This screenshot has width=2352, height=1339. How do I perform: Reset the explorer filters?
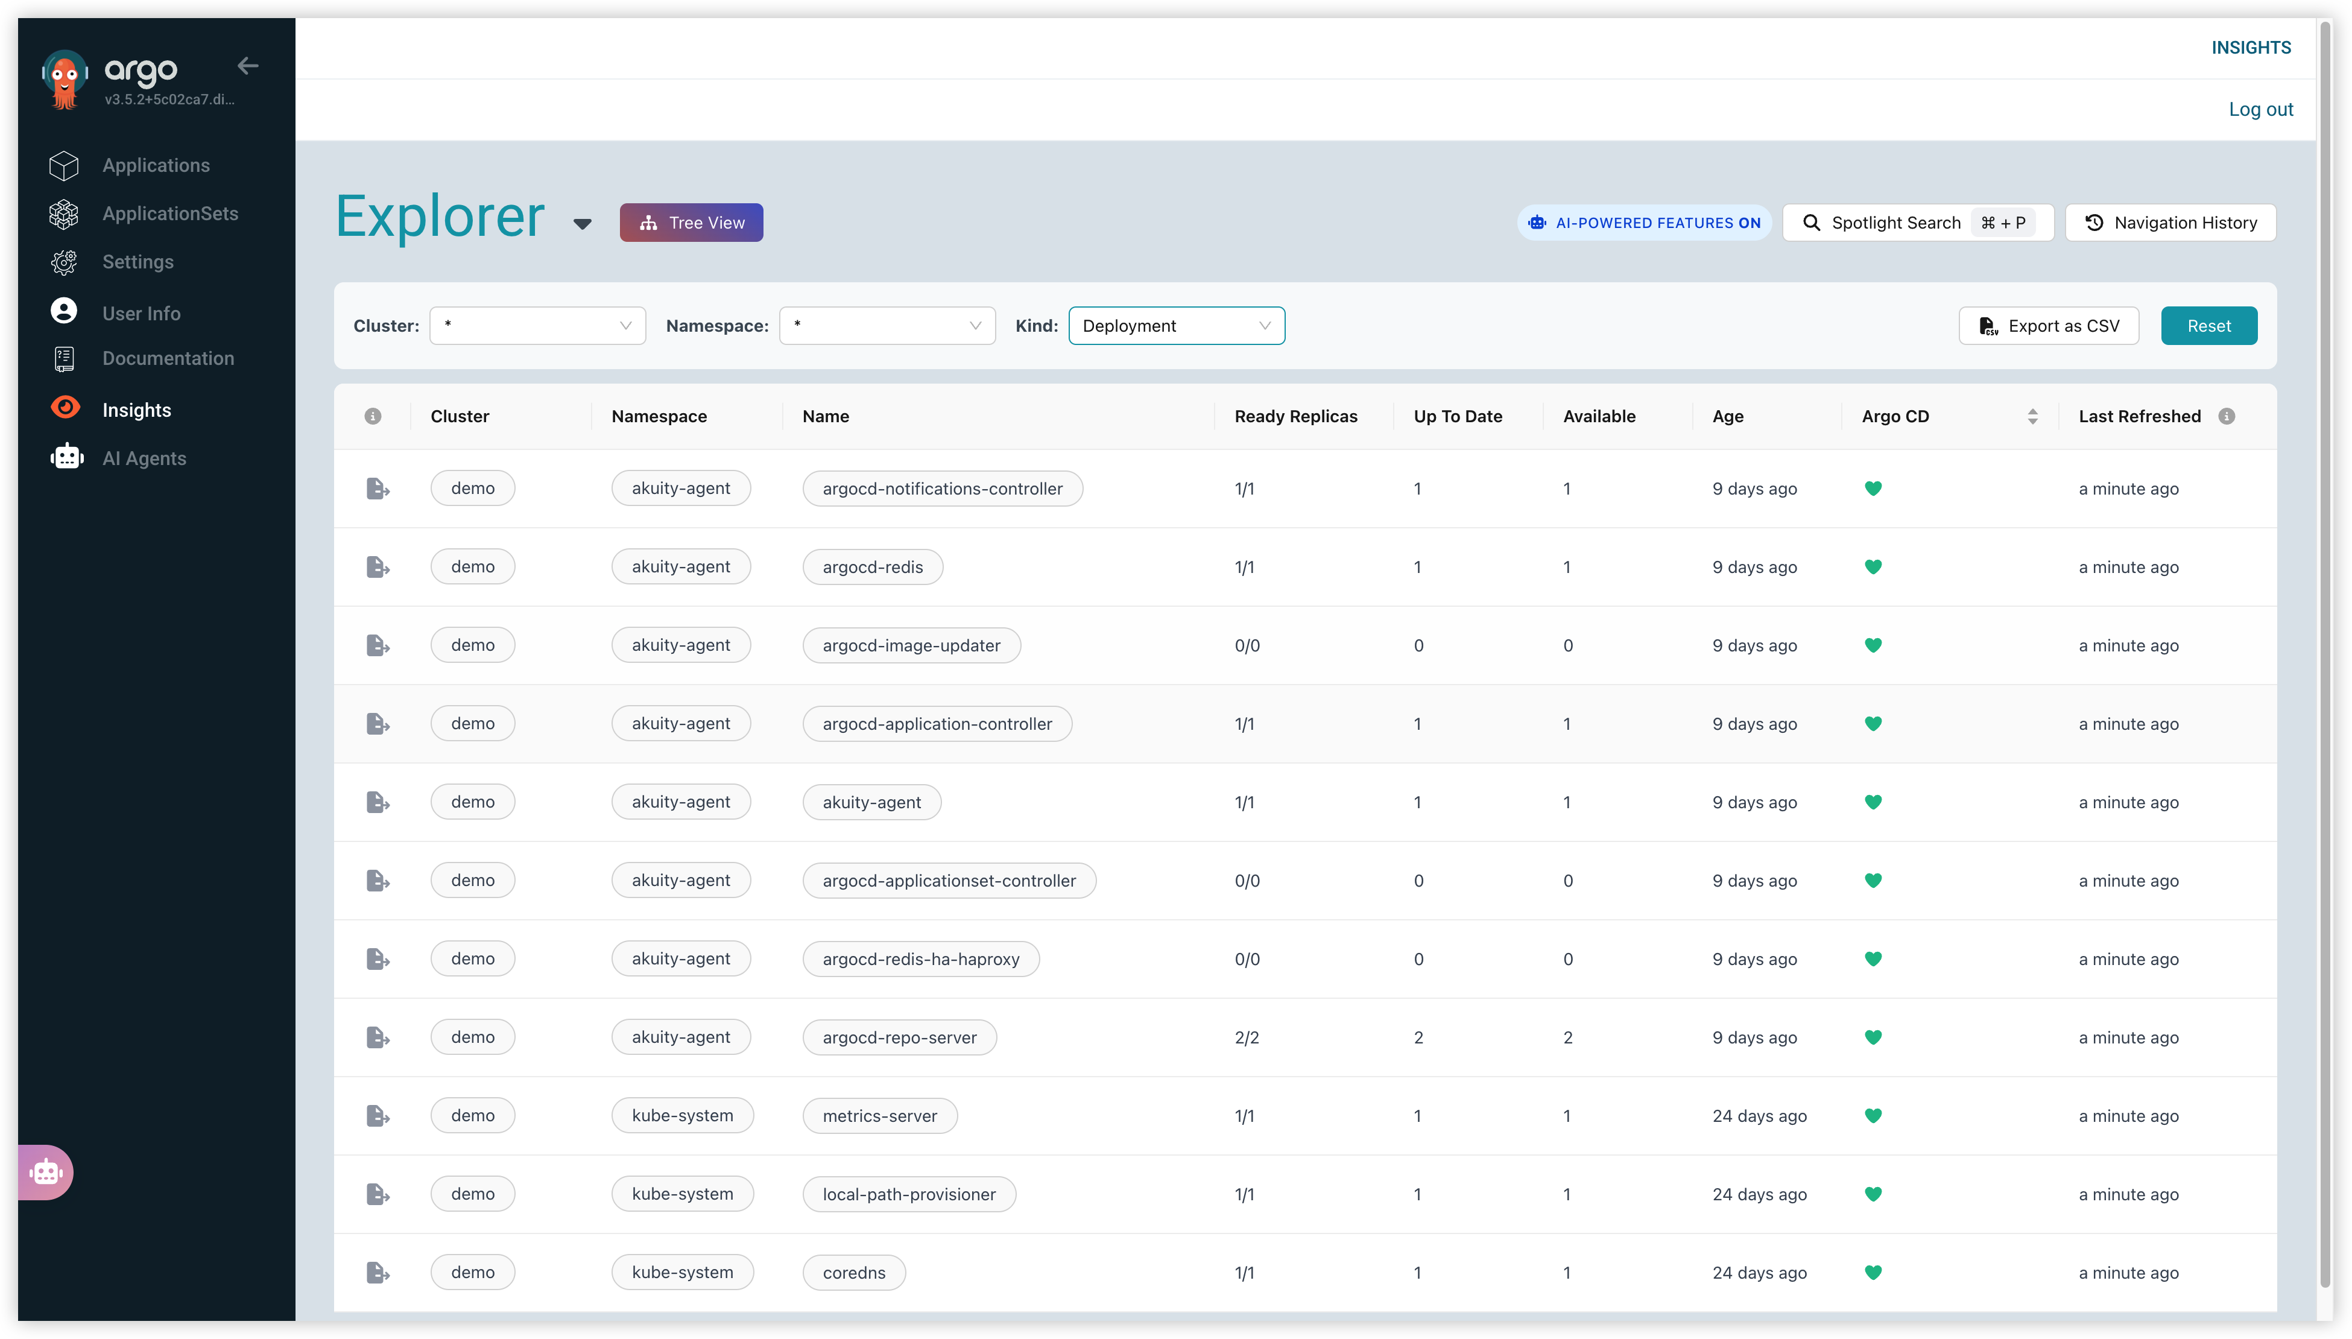pyautogui.click(x=2208, y=326)
